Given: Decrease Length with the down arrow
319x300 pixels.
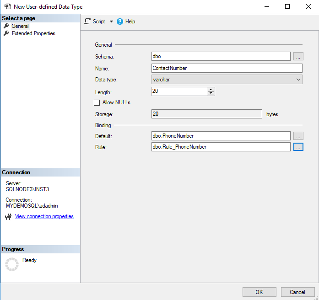Looking at the screenshot, I should click(211, 93).
